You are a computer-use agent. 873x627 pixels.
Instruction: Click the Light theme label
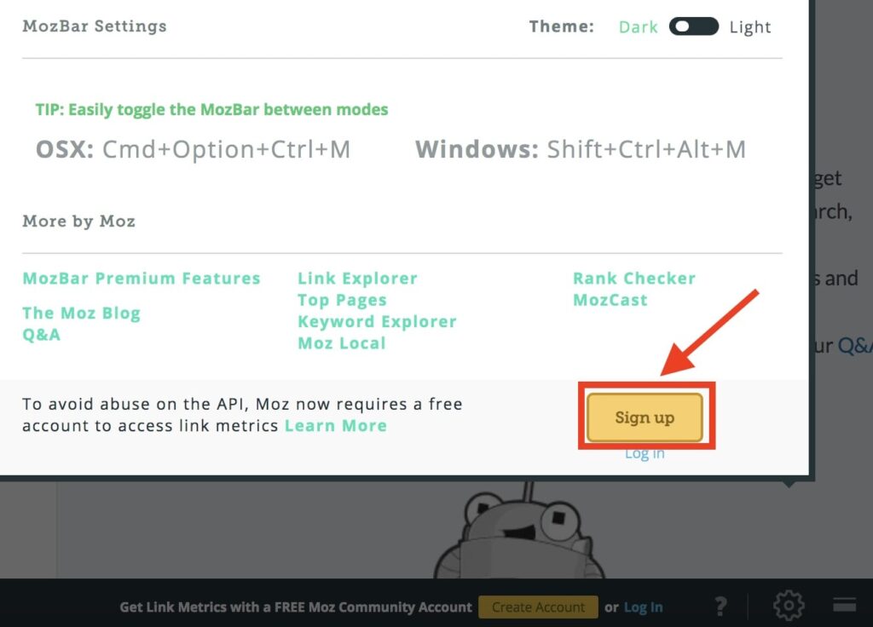[750, 26]
